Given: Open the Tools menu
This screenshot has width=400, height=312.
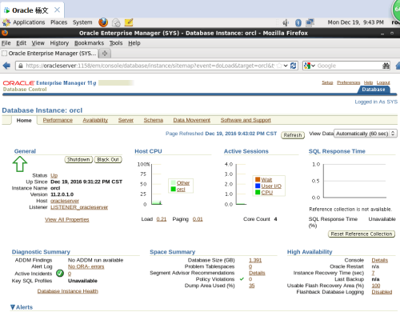Looking at the screenshot, I should pos(116,43).
